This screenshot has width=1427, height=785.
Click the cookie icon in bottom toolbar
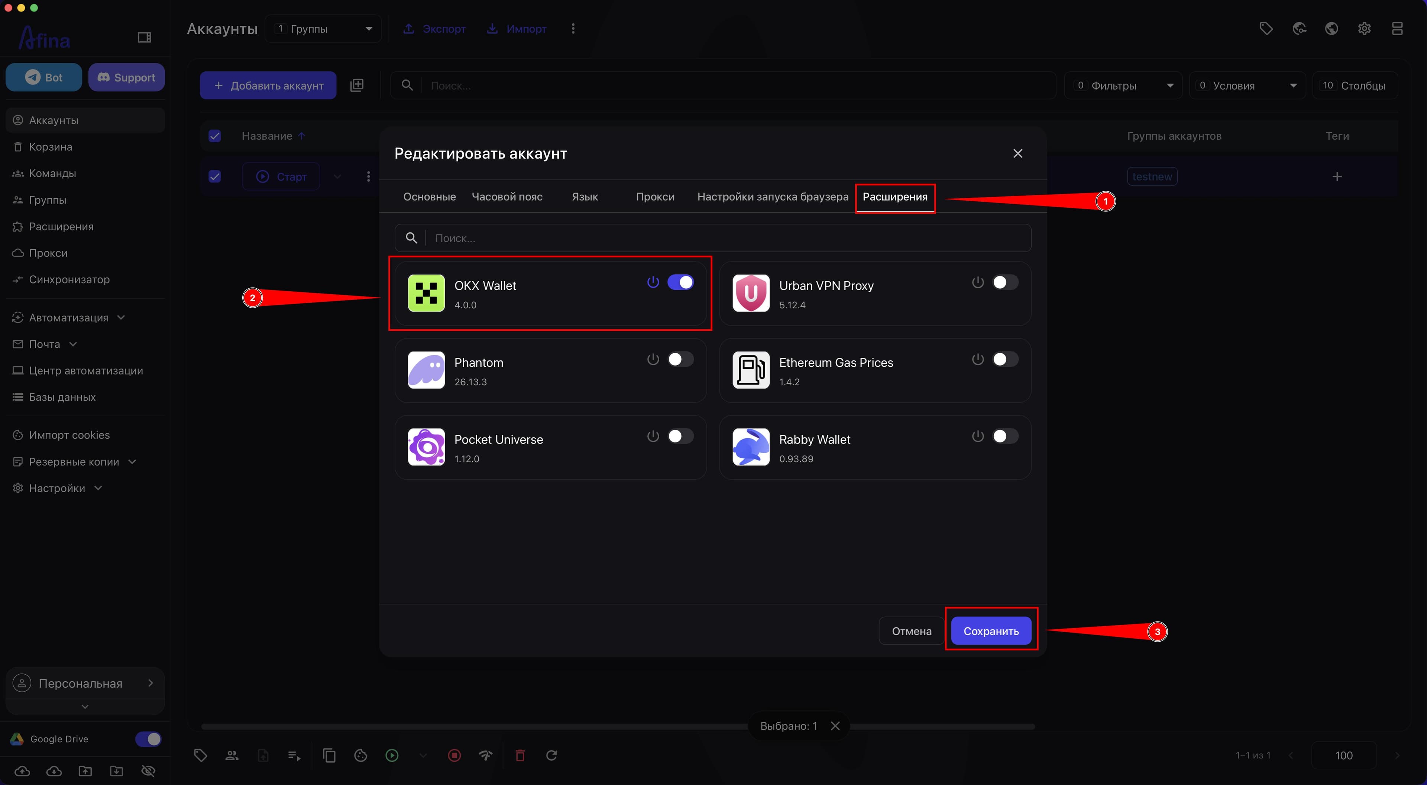tap(360, 755)
